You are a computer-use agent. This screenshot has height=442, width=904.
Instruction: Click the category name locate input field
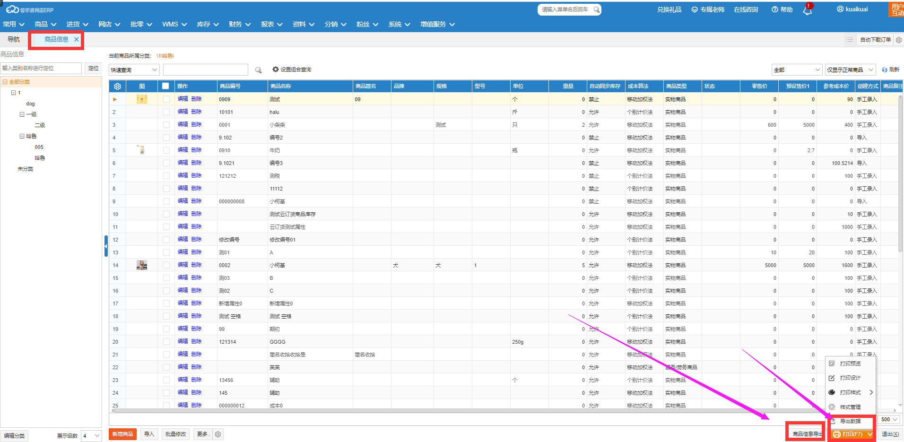[41, 68]
